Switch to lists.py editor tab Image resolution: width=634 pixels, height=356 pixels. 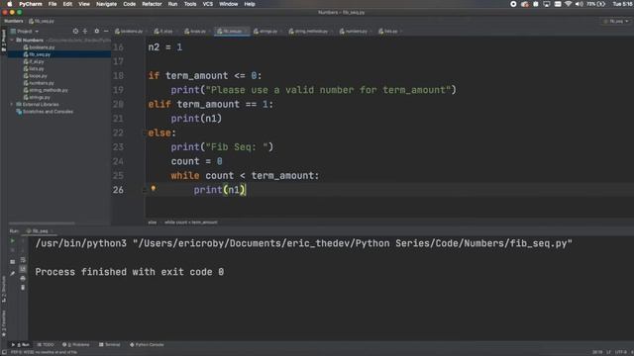coord(388,31)
